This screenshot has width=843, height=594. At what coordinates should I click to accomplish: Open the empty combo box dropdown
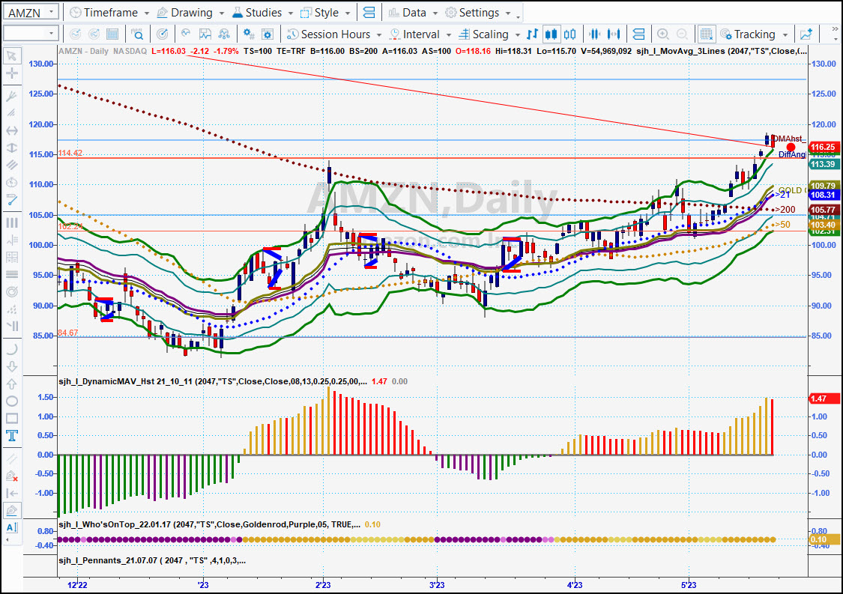point(51,33)
